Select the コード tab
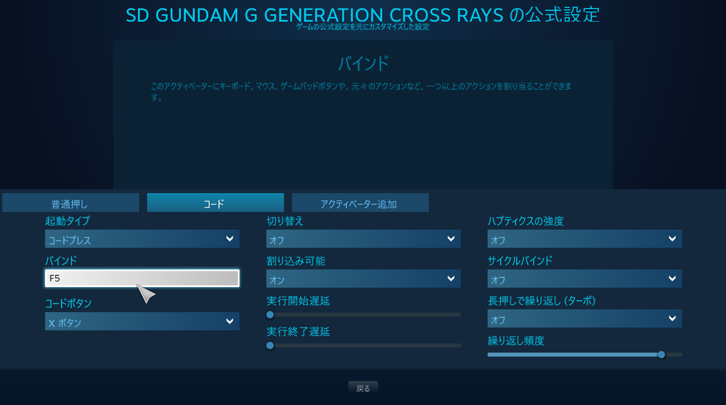The width and height of the screenshot is (726, 405). [216, 203]
